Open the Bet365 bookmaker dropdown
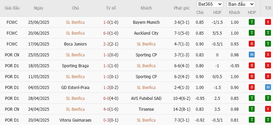 tap(210, 4)
